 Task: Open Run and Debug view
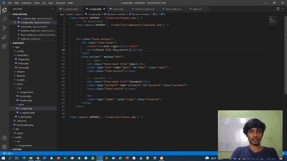tap(4, 37)
